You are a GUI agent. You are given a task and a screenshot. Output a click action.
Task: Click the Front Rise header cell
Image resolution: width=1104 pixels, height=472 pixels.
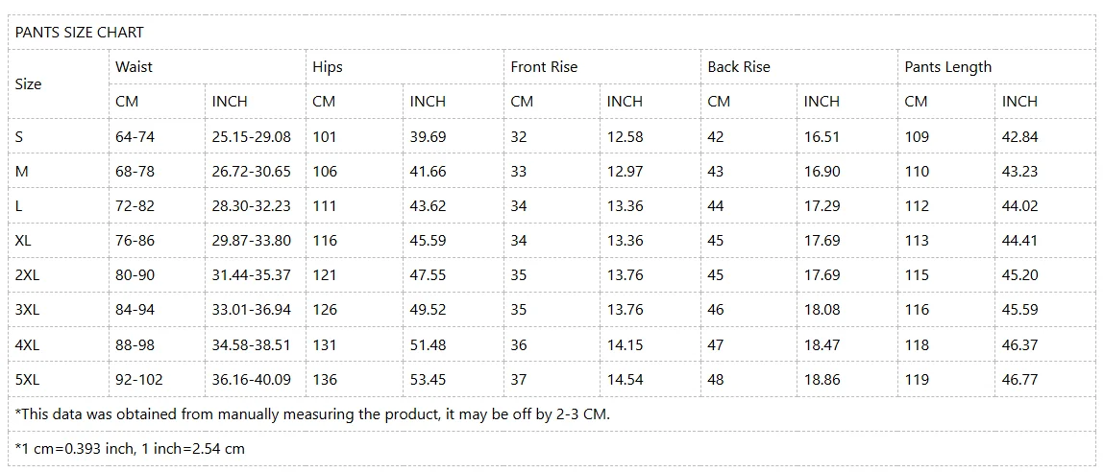544,66
